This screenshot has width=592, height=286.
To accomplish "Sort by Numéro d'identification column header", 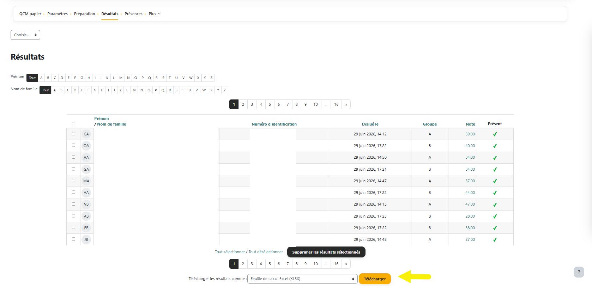I will point(274,124).
